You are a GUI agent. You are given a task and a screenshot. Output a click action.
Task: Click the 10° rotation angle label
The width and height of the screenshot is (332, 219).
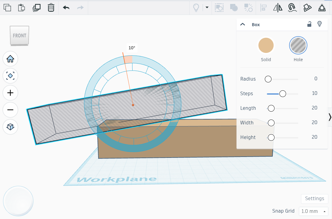[x=132, y=48]
